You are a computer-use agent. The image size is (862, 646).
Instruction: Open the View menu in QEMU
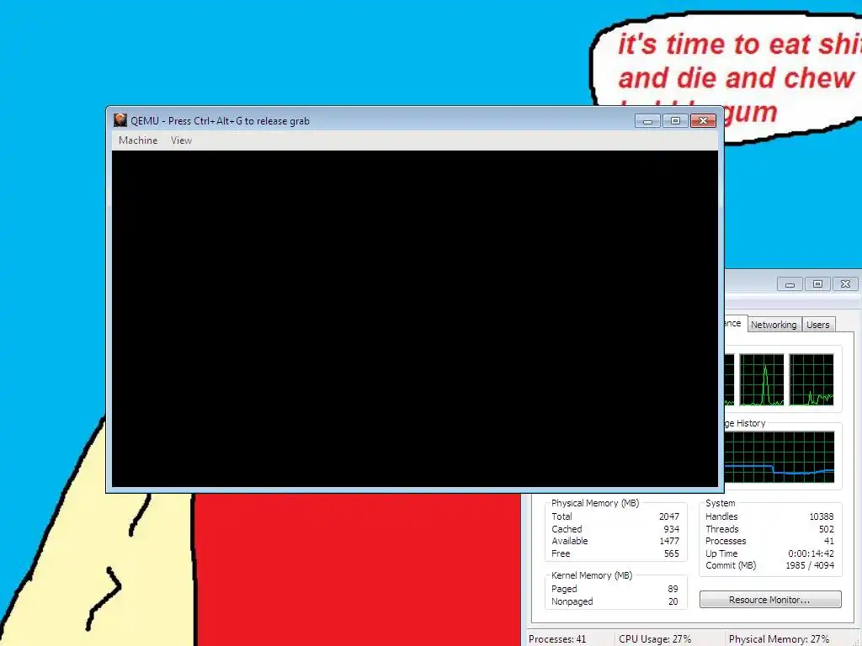[182, 140]
